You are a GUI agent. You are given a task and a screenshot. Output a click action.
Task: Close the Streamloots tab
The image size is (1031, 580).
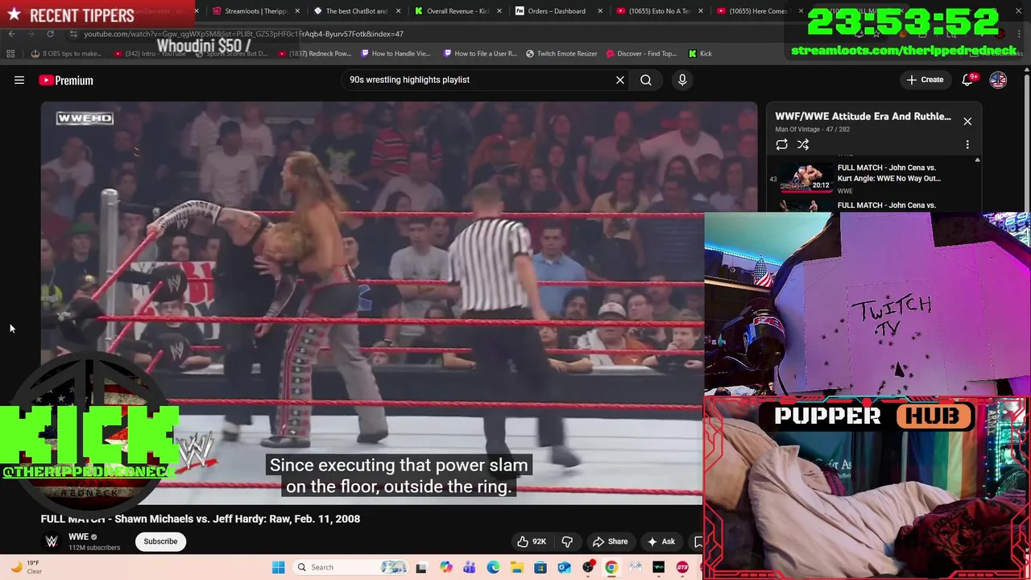297,11
